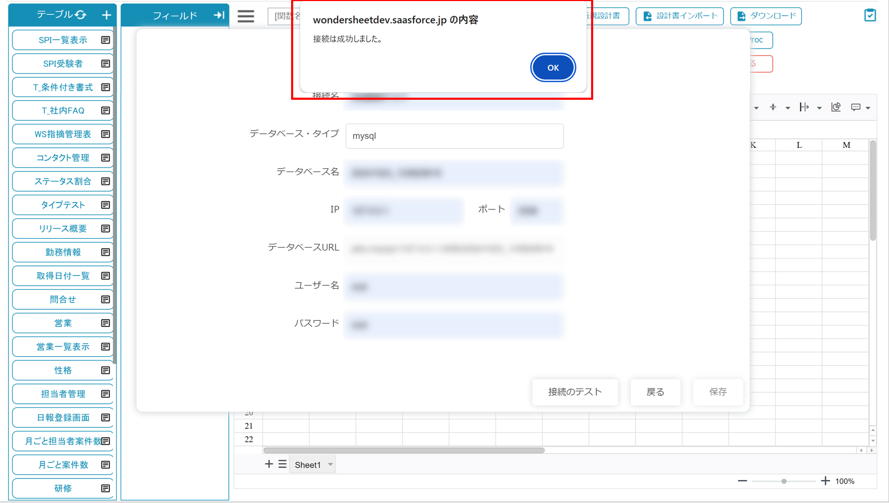Click the vertical align toolbar icon
889x503 pixels.
tap(773, 108)
